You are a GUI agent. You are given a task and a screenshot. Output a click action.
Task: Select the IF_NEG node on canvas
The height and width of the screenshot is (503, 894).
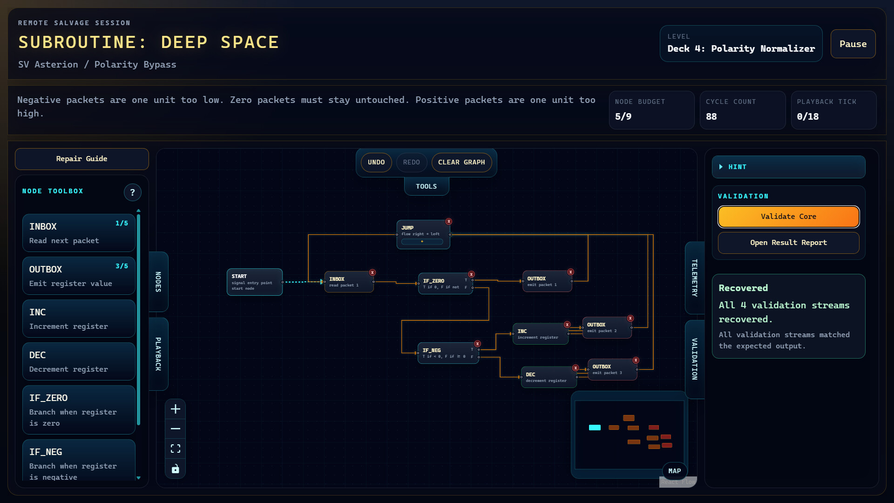pyautogui.click(x=448, y=353)
